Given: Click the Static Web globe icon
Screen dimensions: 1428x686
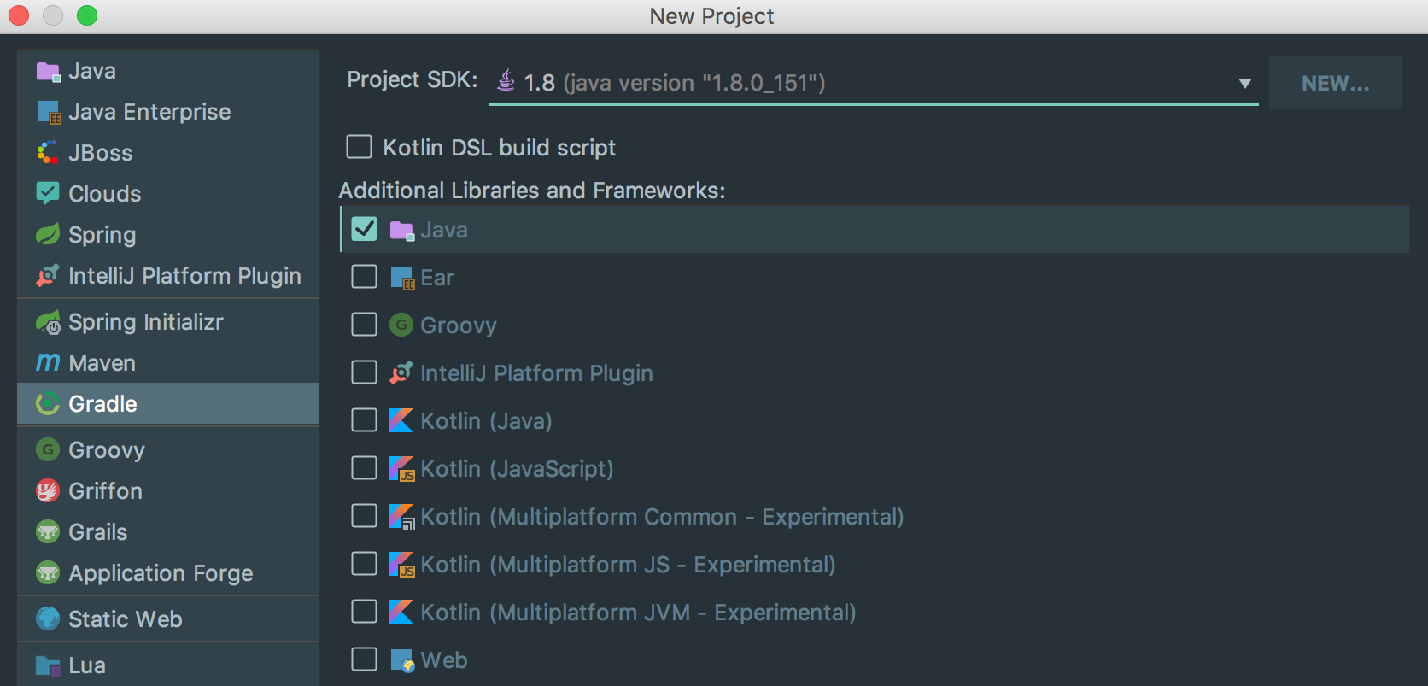Looking at the screenshot, I should (48, 619).
